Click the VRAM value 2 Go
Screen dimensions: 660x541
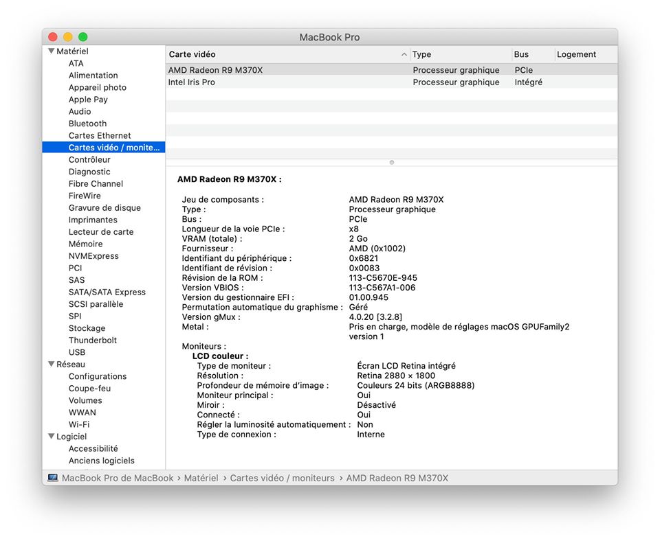358,239
